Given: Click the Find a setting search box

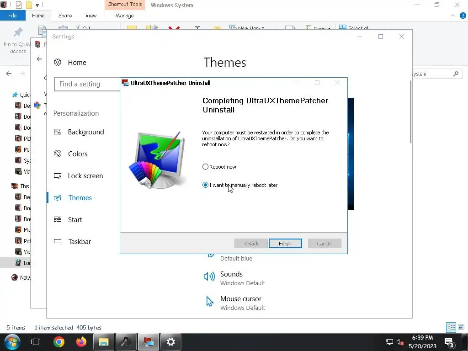Looking at the screenshot, I should pos(87,84).
